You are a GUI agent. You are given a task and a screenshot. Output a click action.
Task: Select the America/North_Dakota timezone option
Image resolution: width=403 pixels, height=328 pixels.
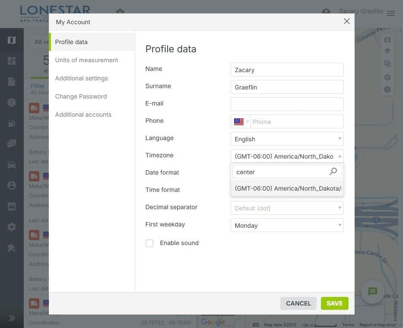click(287, 188)
